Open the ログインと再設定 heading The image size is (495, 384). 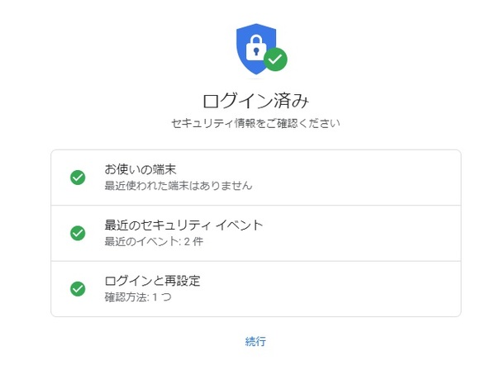tap(153, 281)
